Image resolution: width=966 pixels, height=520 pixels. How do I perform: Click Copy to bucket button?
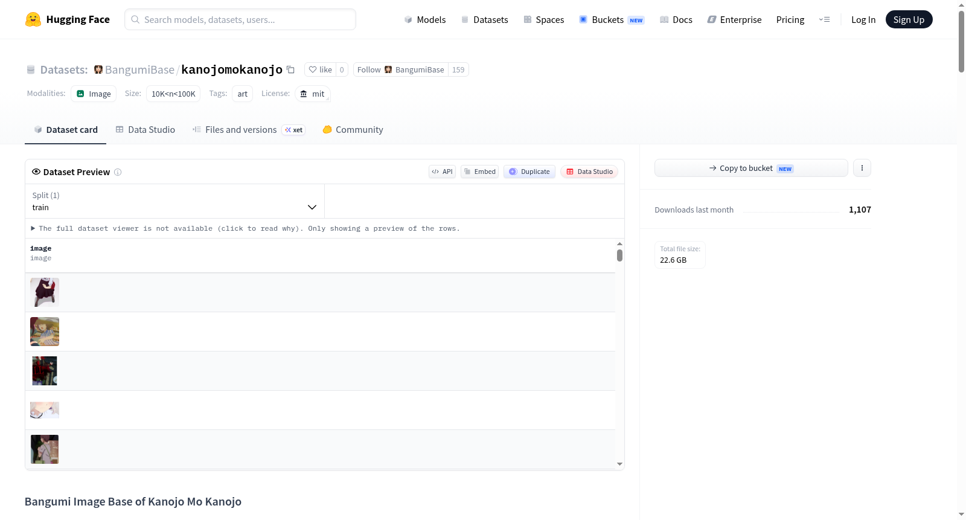tap(751, 168)
